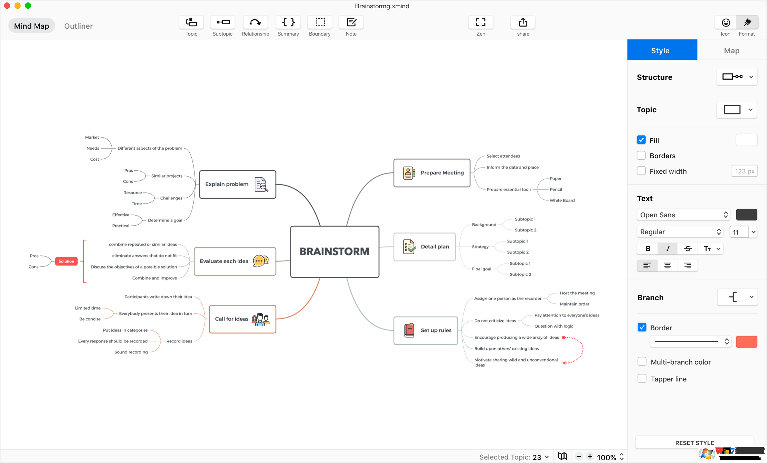This screenshot has width=767, height=463.
Task: Open the Branch style expander
Action: [x=751, y=297]
